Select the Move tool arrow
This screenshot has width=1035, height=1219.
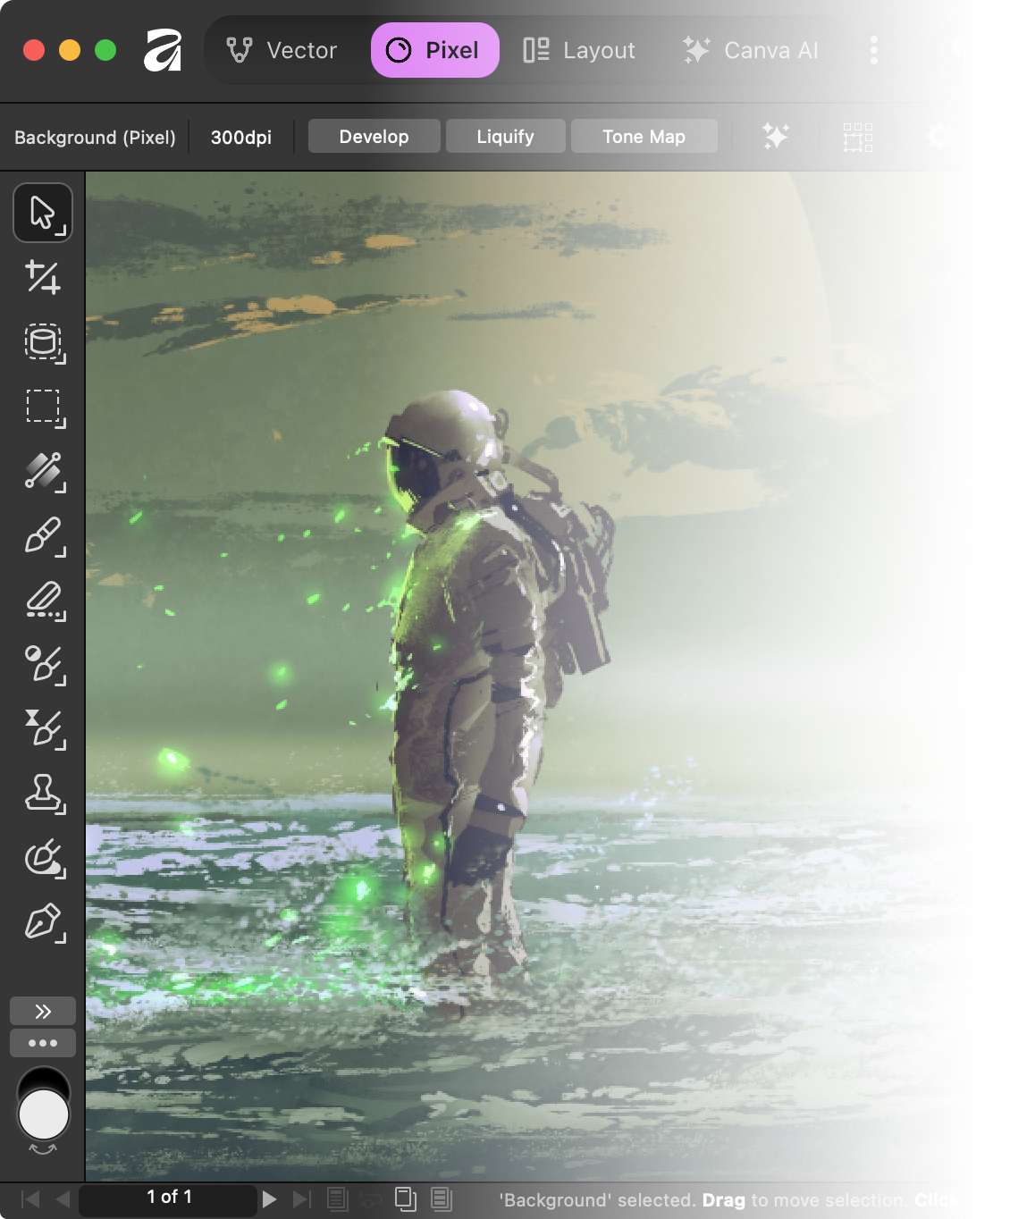click(42, 213)
